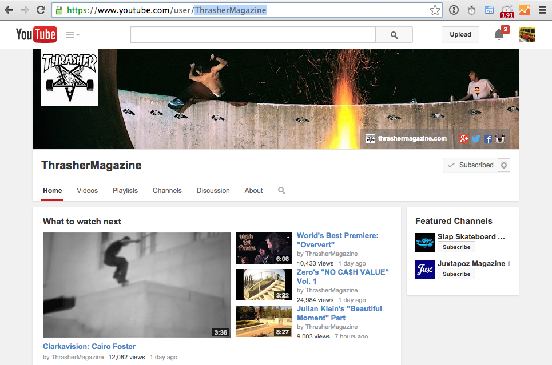Open Thrasher's Google+ page icon

[464, 139]
